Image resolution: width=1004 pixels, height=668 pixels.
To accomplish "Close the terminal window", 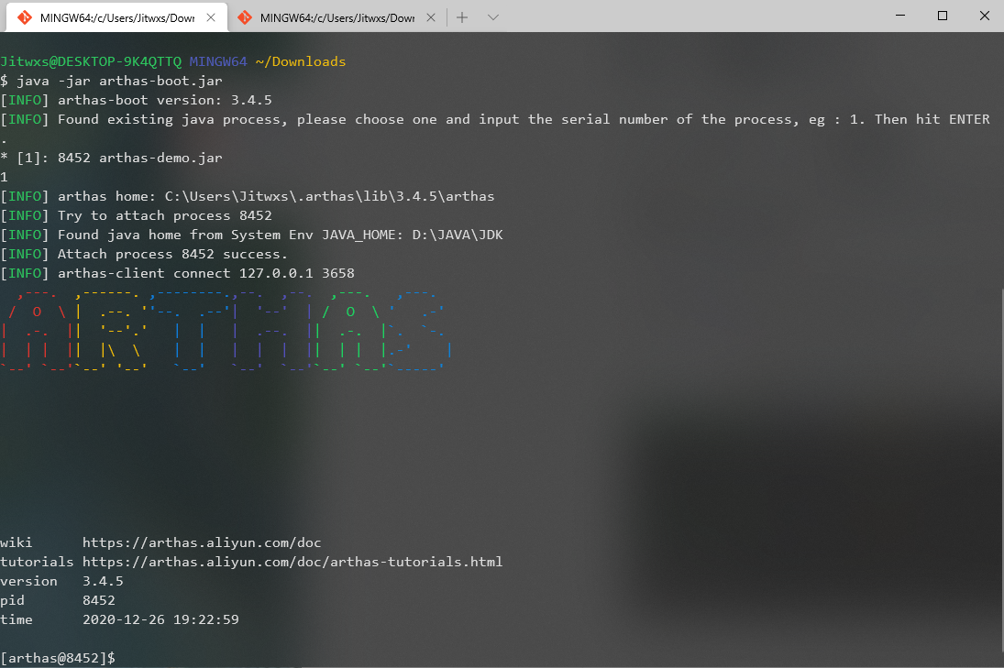I will (985, 16).
